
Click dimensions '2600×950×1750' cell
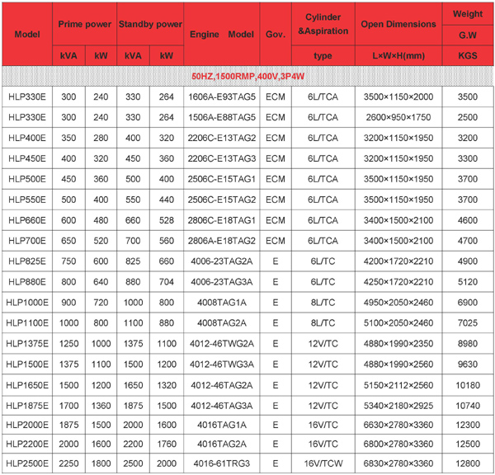pyautogui.click(x=398, y=117)
